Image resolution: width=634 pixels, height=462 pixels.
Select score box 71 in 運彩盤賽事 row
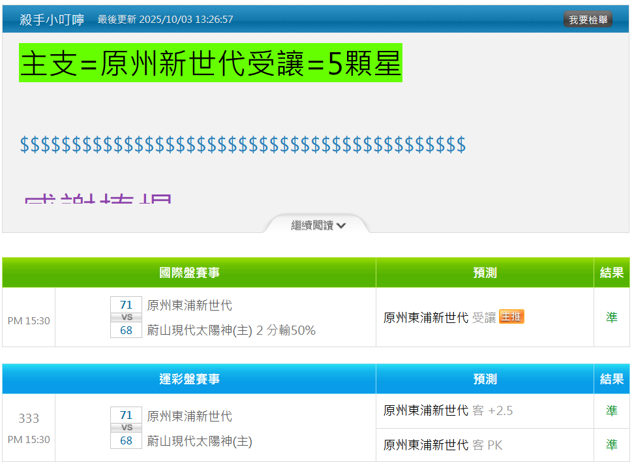coord(126,415)
